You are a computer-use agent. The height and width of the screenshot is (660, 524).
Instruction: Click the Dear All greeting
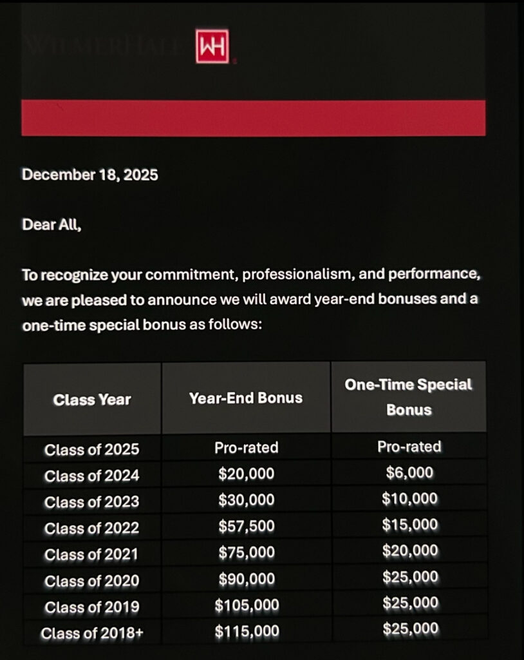pyautogui.click(x=51, y=225)
